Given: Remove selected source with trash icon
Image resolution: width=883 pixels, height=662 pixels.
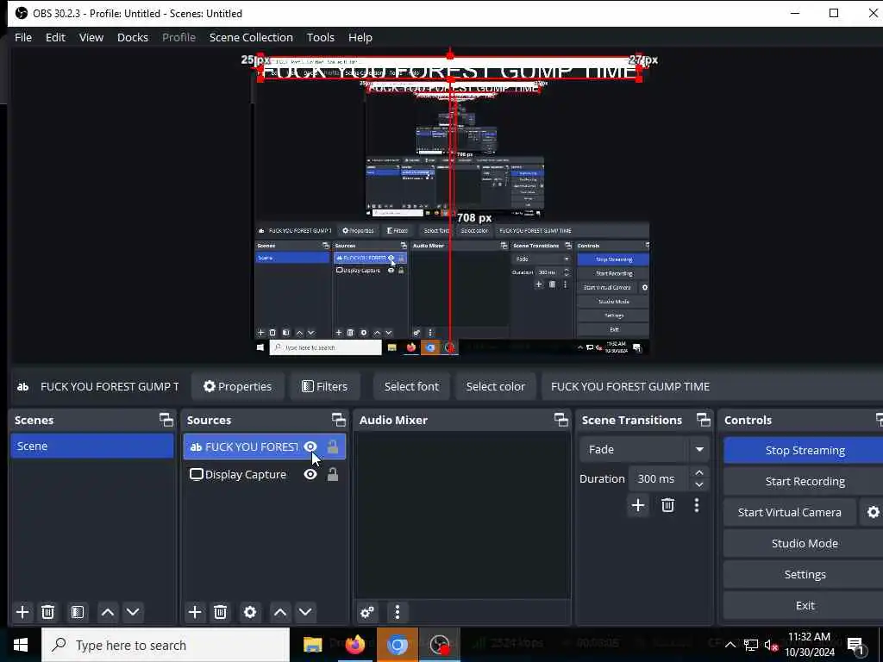Looking at the screenshot, I should point(220,612).
